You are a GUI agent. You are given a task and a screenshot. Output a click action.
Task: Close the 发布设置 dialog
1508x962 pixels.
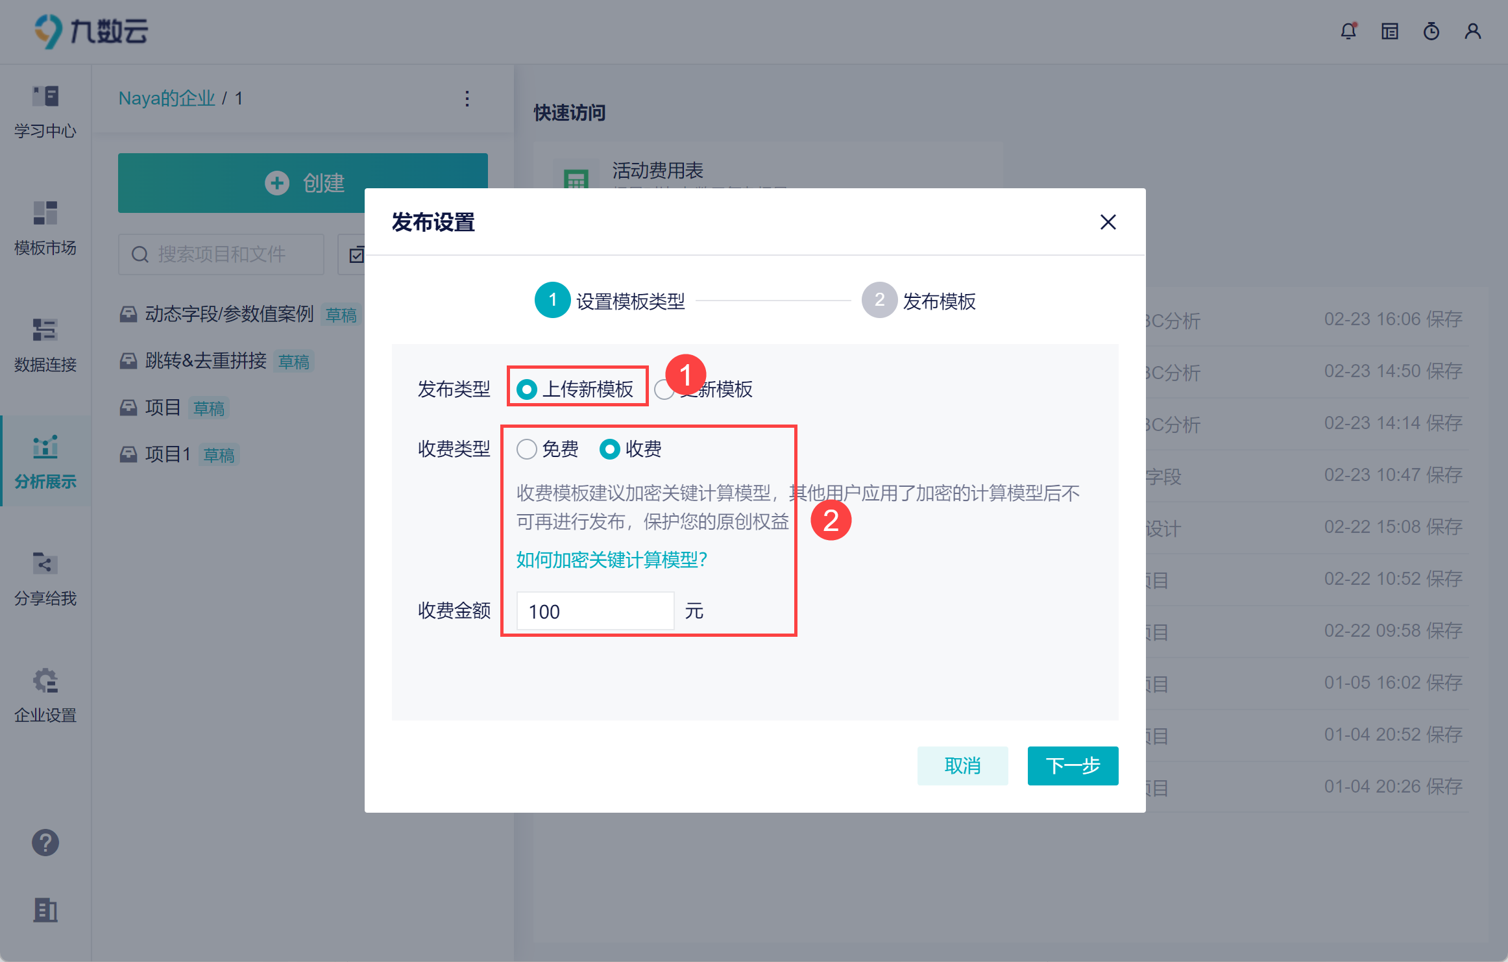pyautogui.click(x=1108, y=223)
